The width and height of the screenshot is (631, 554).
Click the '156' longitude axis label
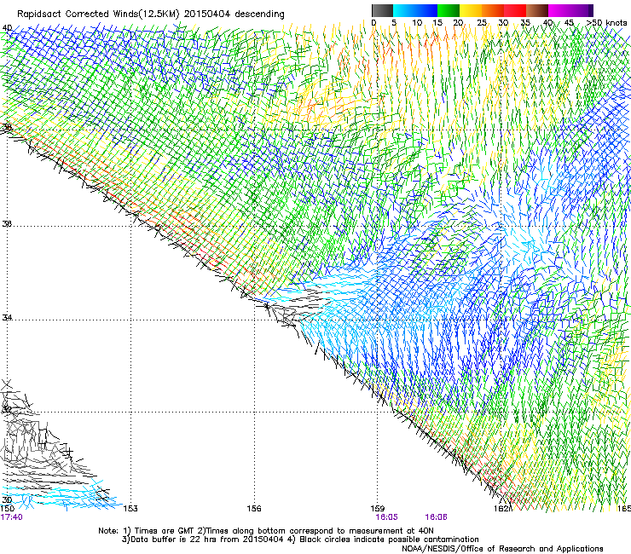coord(254,509)
